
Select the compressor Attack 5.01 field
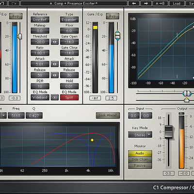(x=40, y=64)
